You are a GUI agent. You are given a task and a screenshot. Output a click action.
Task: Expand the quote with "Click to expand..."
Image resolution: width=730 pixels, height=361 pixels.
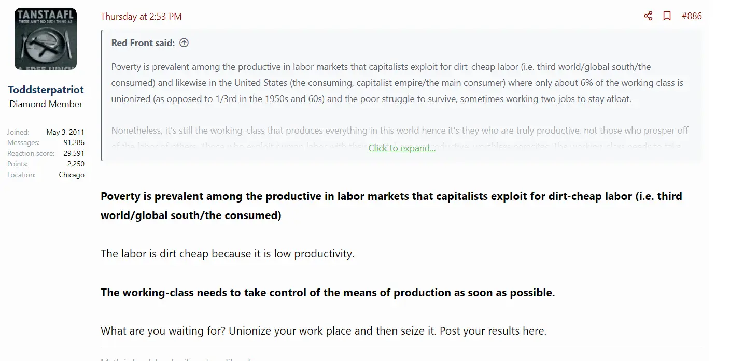401,148
